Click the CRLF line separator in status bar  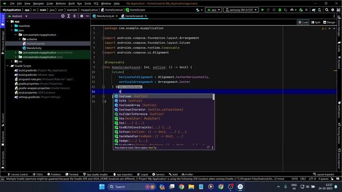(303, 179)
